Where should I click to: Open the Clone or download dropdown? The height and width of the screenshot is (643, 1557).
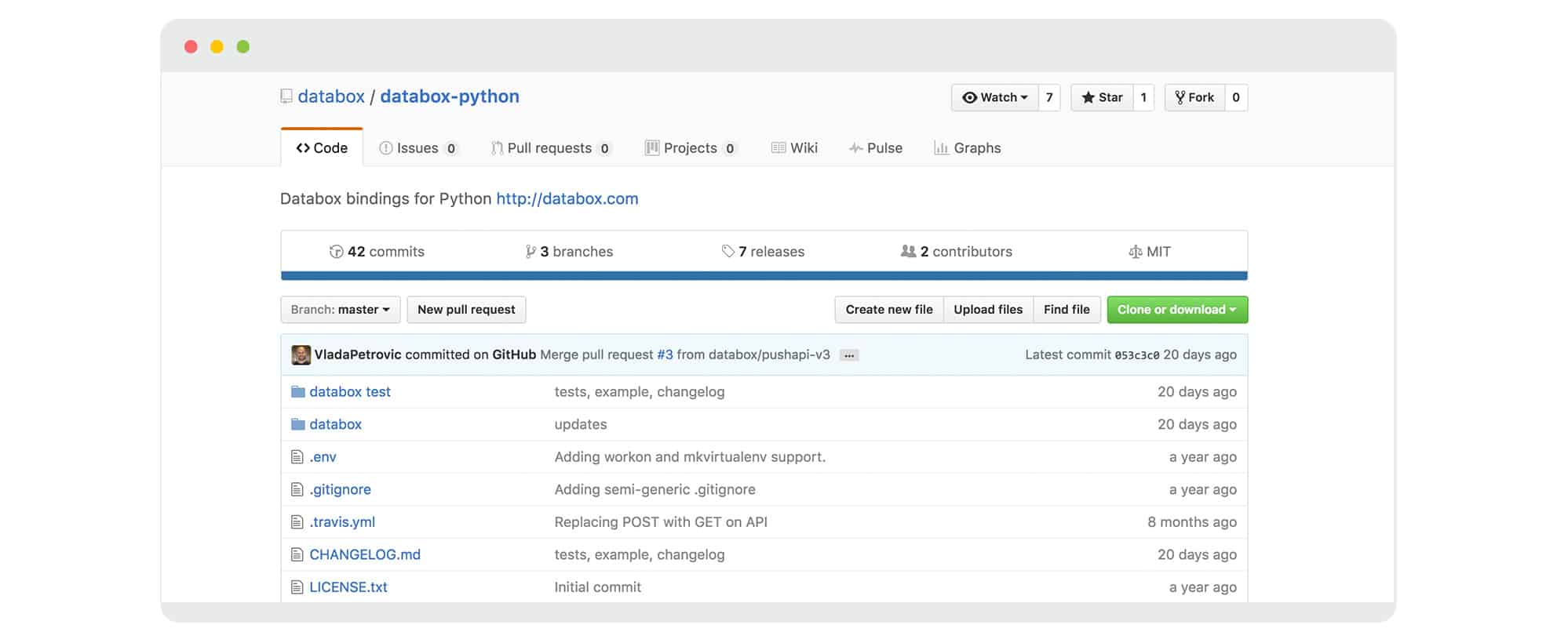click(x=1176, y=310)
